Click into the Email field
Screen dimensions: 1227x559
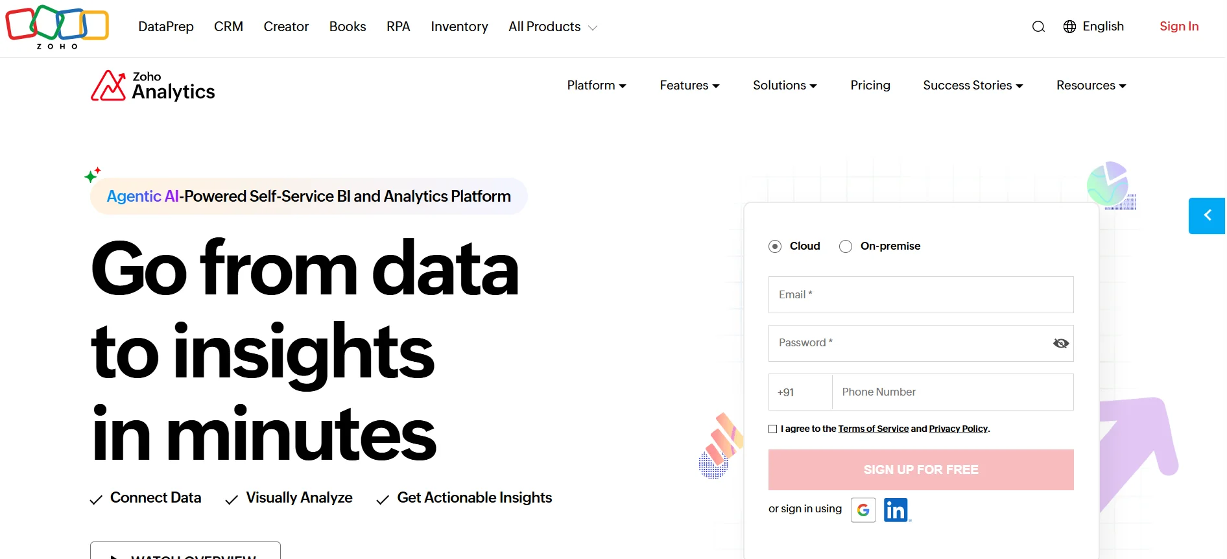921,295
